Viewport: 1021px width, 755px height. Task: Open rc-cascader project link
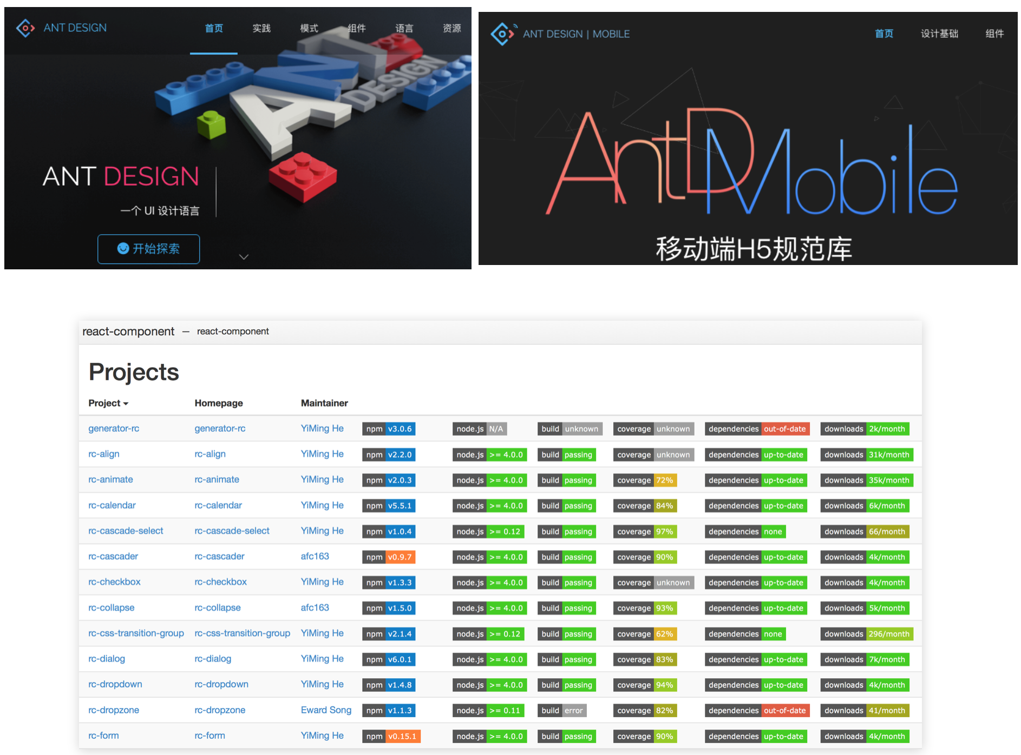click(x=113, y=556)
